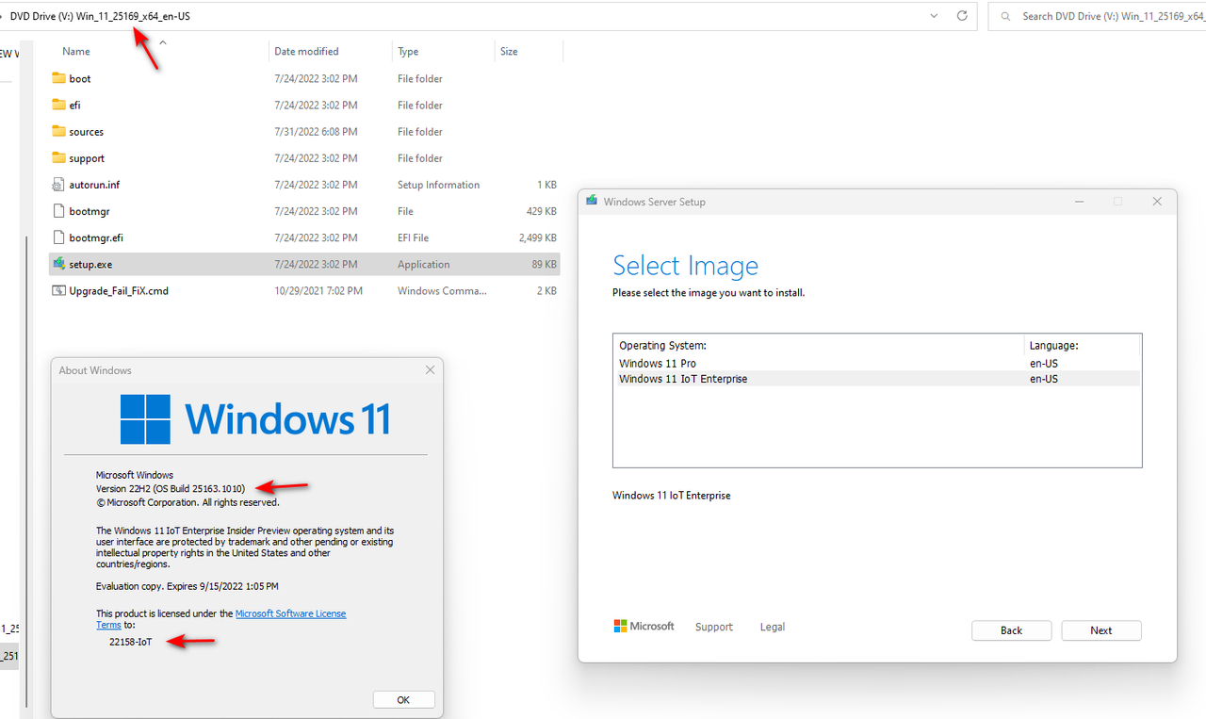Sort files by Name column
The image size is (1206, 719).
76,52
